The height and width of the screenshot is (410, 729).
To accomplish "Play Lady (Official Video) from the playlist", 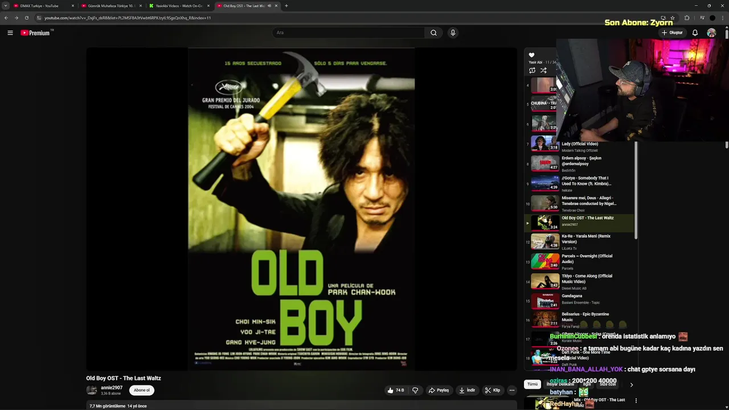I will (x=580, y=144).
